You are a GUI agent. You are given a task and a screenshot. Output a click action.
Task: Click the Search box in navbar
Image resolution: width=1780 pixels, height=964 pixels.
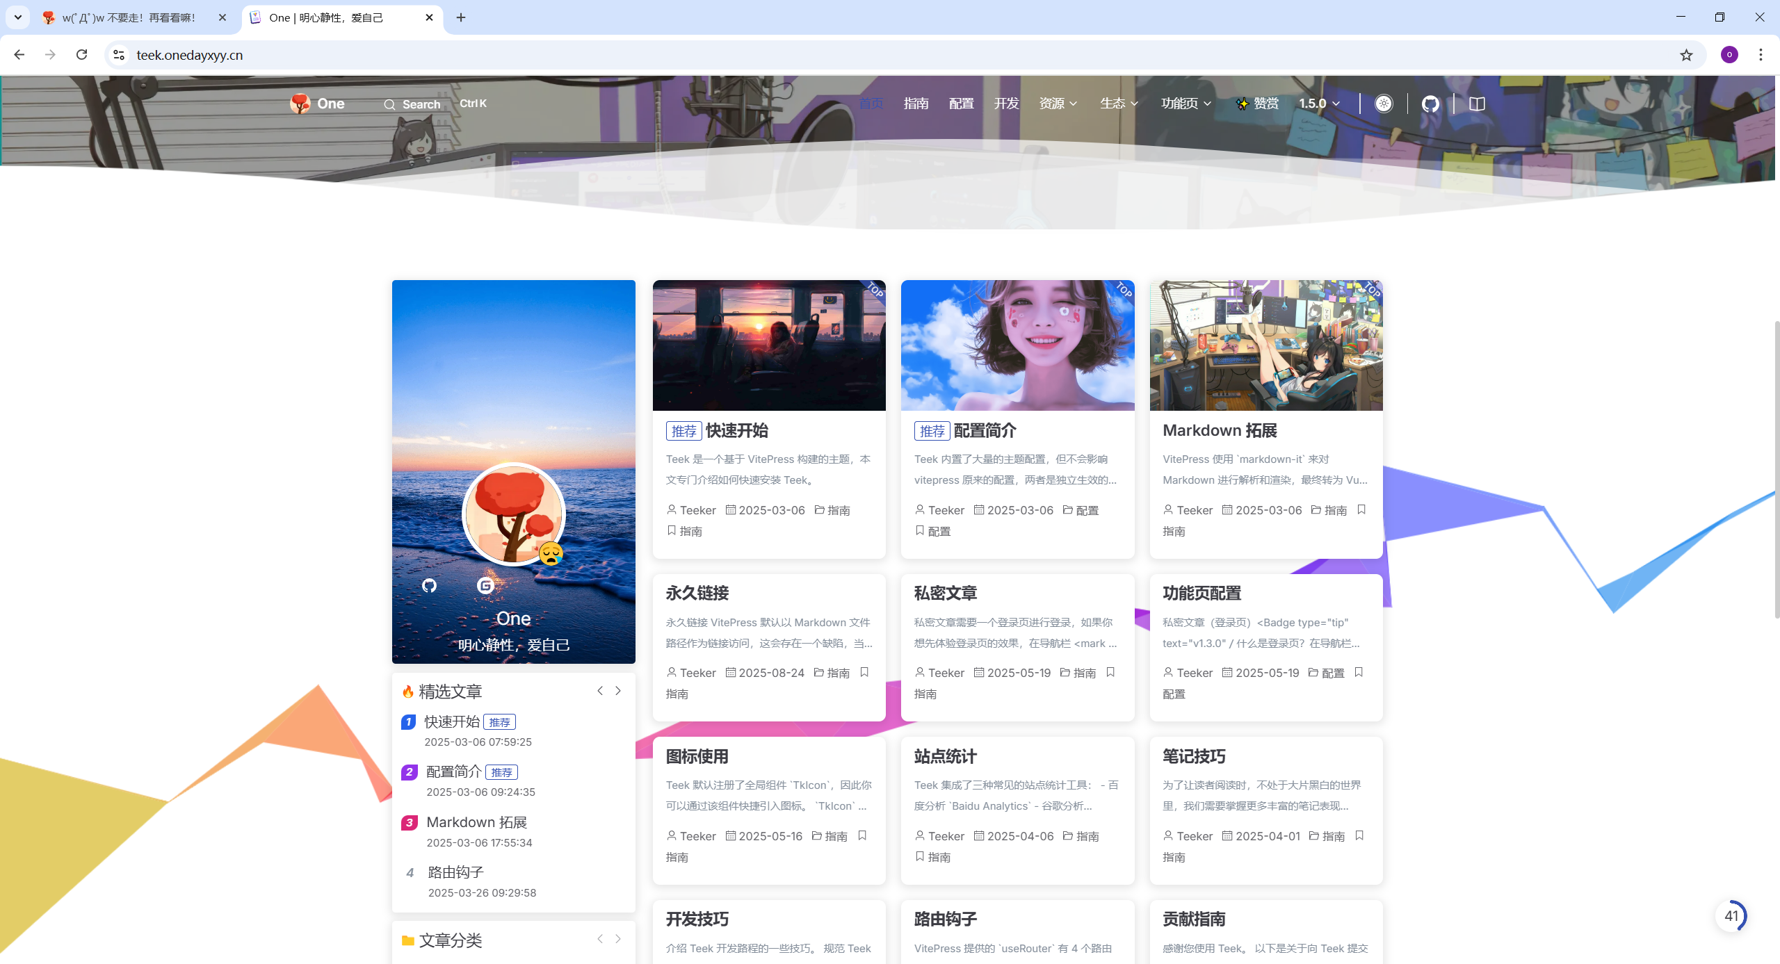413,104
